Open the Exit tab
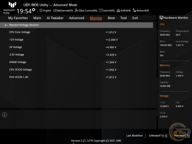Viewport: 192px width, 144px height. [135, 18]
